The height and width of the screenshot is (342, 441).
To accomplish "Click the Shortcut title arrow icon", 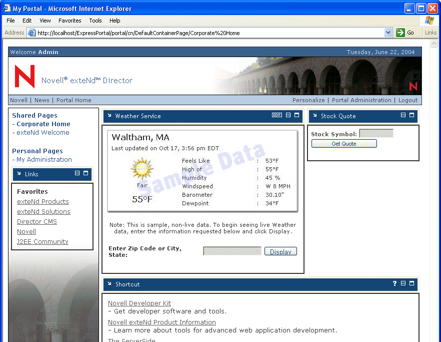I will (109, 284).
